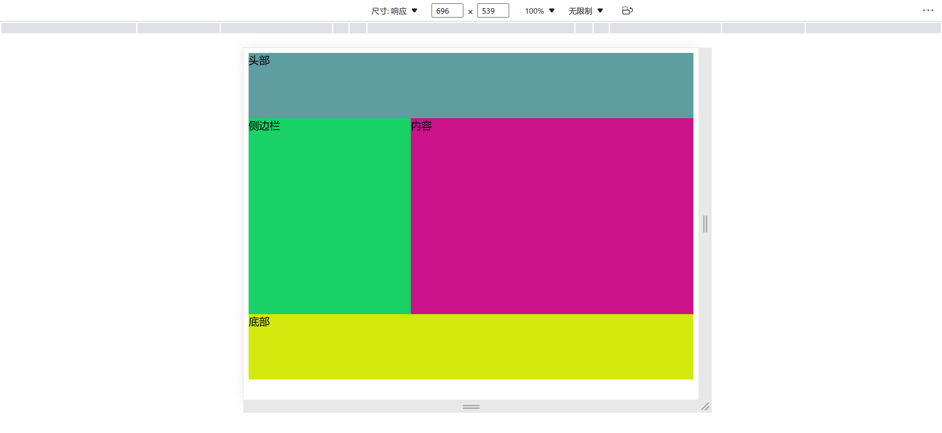
Task: Click the yellow 底部 footer block
Action: click(x=471, y=346)
